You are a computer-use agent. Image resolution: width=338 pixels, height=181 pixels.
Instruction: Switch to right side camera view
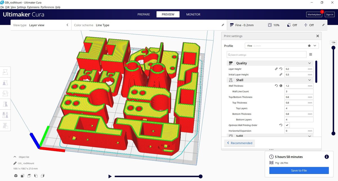[x=43, y=176]
